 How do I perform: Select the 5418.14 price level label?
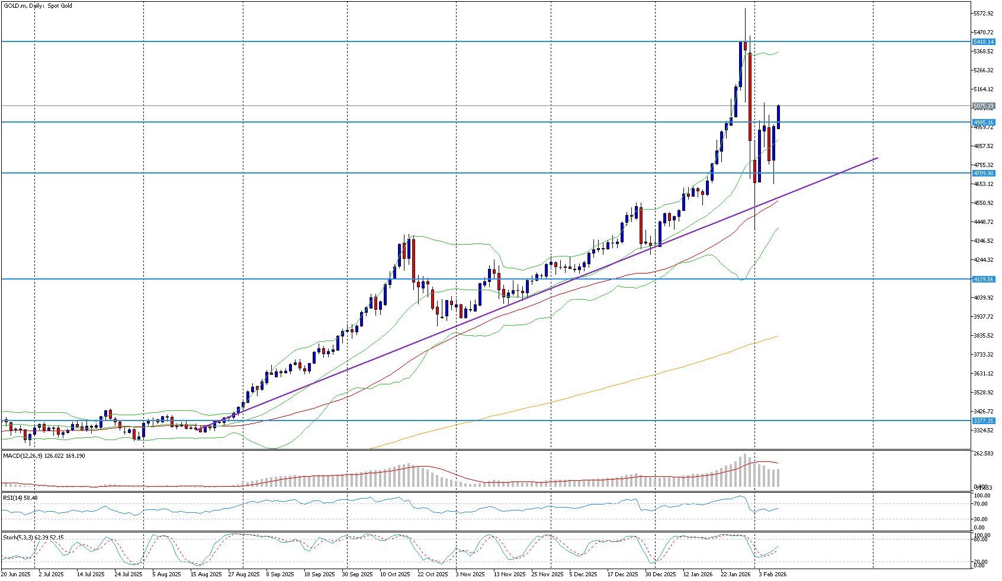(983, 42)
